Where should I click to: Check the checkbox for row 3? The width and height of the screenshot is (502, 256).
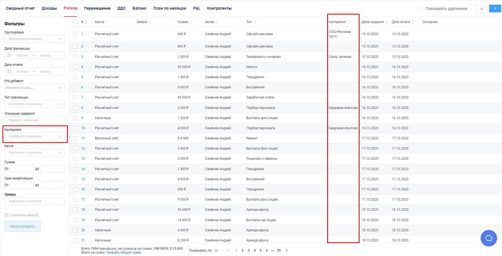tap(75, 57)
